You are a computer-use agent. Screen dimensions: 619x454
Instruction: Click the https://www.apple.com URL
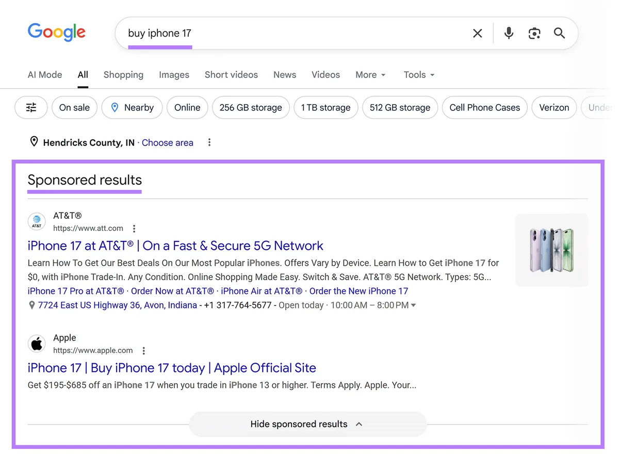93,350
